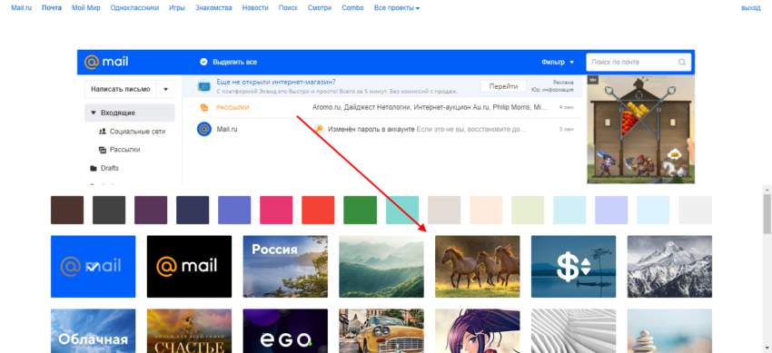Click the @mail logo in blue header

[x=106, y=62]
